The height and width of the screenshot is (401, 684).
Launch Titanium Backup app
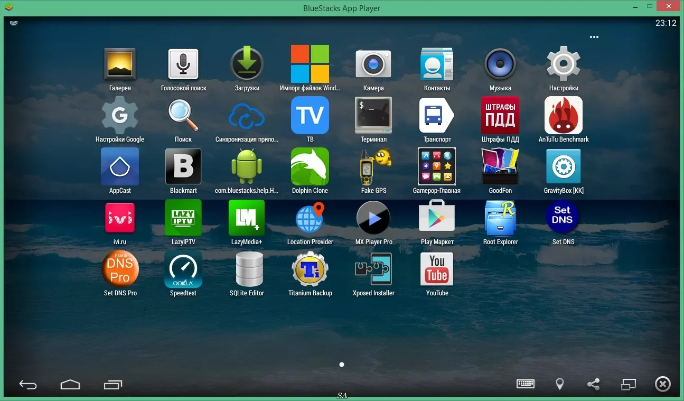[x=310, y=269]
